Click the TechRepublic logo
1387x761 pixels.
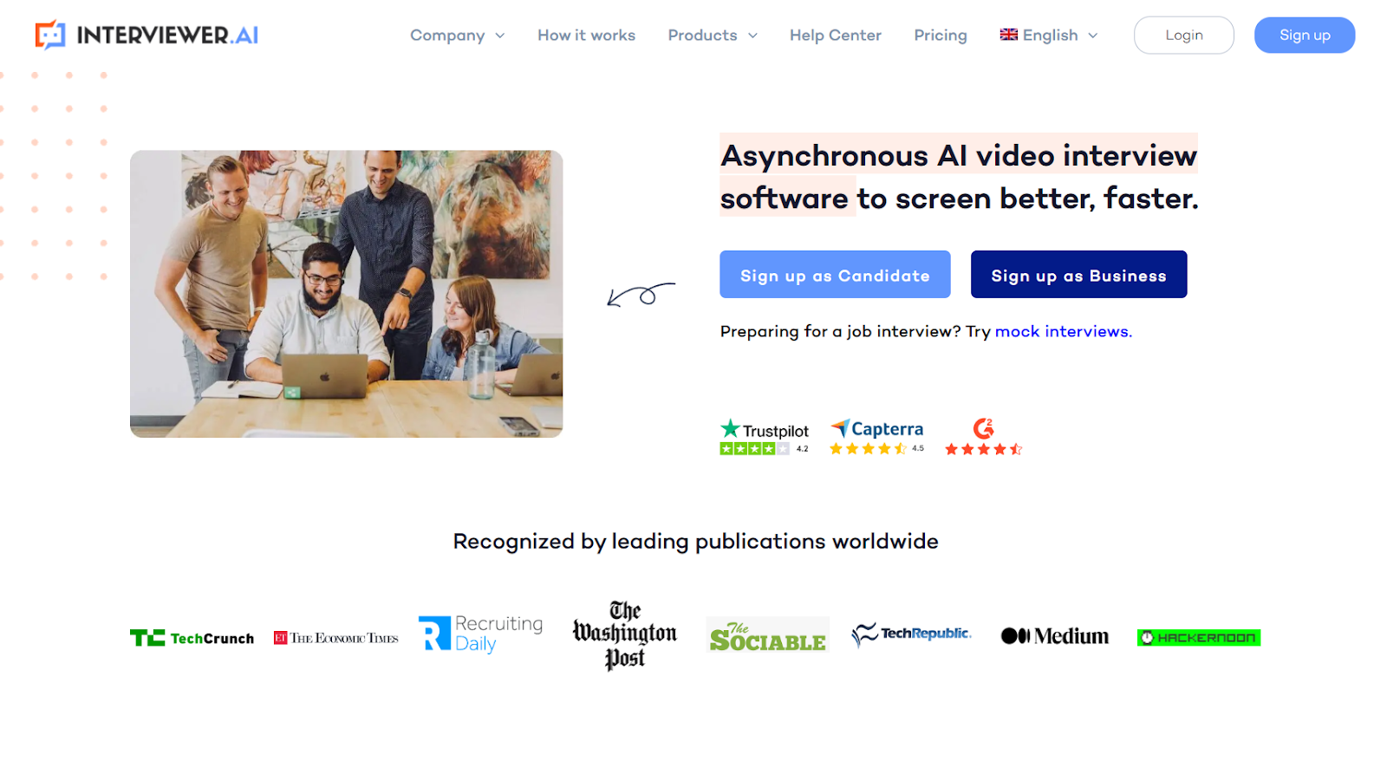911,634
